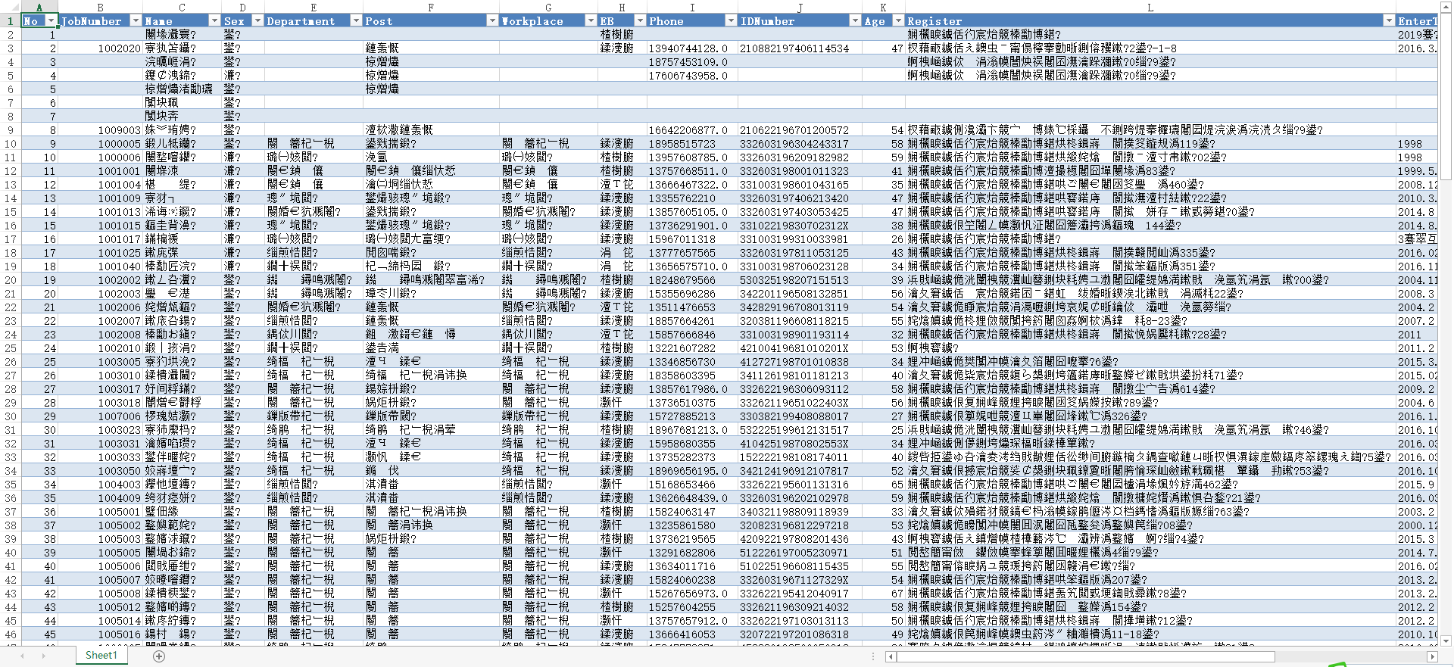Click the sheet tab bar resize handle dots
The image size is (1454, 667).
(873, 656)
